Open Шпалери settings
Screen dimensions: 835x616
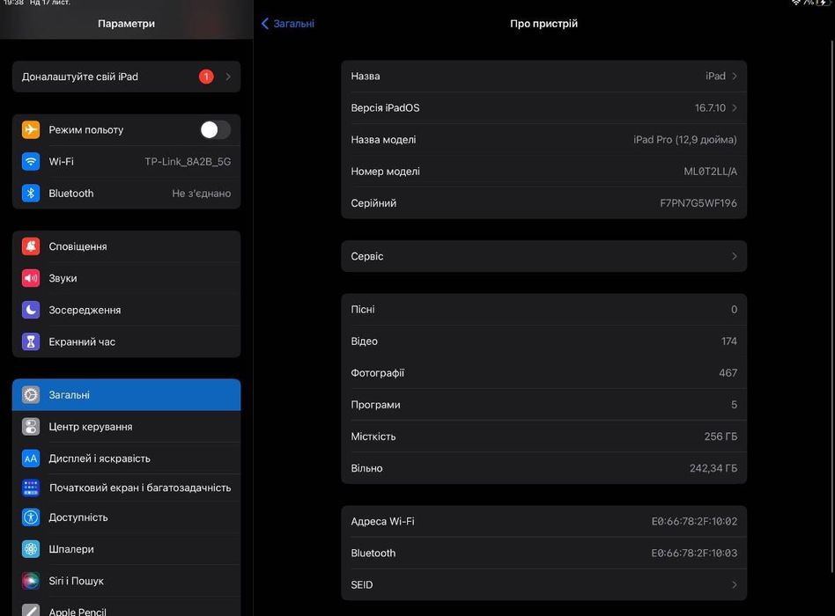tap(126, 549)
